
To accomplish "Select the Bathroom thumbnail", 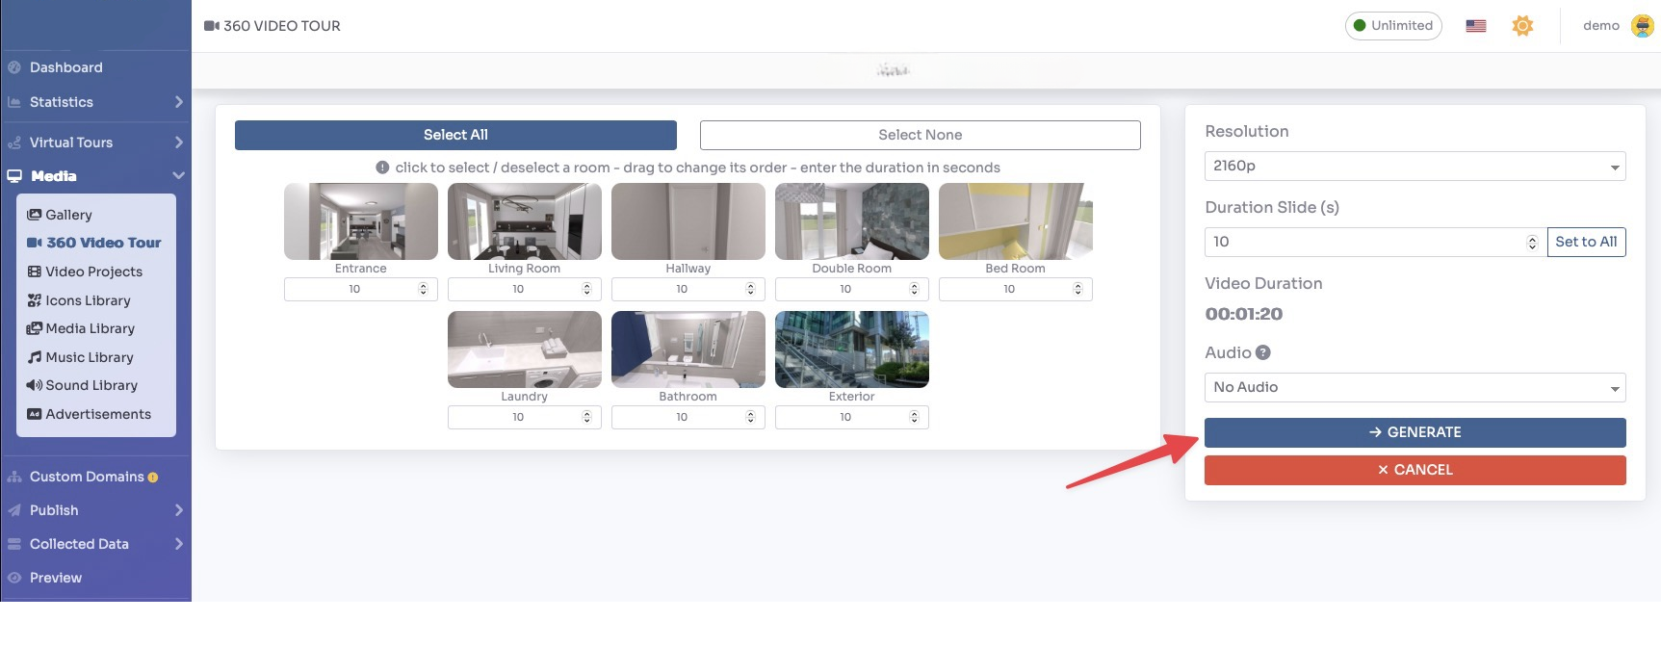I will pyautogui.click(x=688, y=349).
